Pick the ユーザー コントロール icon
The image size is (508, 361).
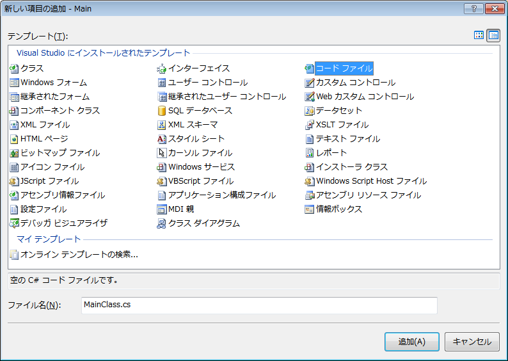coord(161,83)
